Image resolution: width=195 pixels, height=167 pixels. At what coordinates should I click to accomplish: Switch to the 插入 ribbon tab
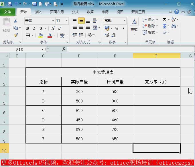point(38,12)
